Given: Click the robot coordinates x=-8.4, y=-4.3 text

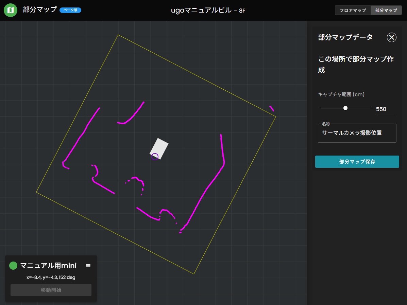Looking at the screenshot, I should point(51,277).
